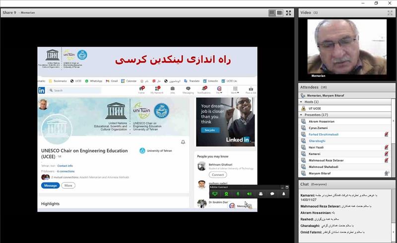Open the Calendar bookmark
This screenshot has height=243, width=397.
129,81
